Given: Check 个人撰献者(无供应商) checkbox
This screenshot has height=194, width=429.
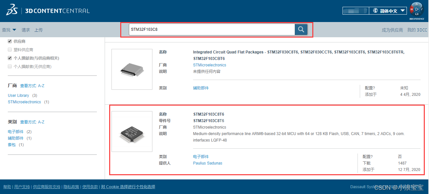Looking at the screenshot, I should pos(10,66).
